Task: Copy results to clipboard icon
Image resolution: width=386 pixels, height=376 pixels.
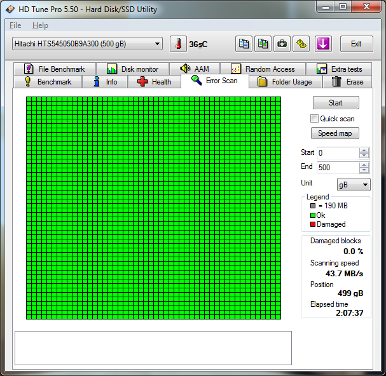Action: click(x=244, y=44)
